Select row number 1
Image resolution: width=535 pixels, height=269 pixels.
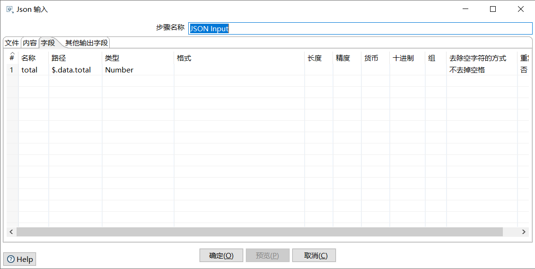click(x=12, y=70)
